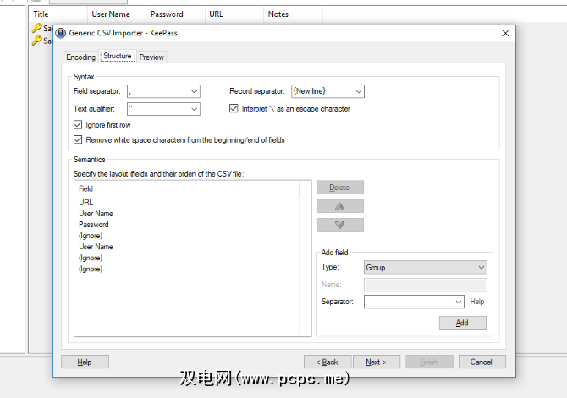This screenshot has width=567, height=398.
Task: Switch to the Preview tab
Action: coord(151,57)
